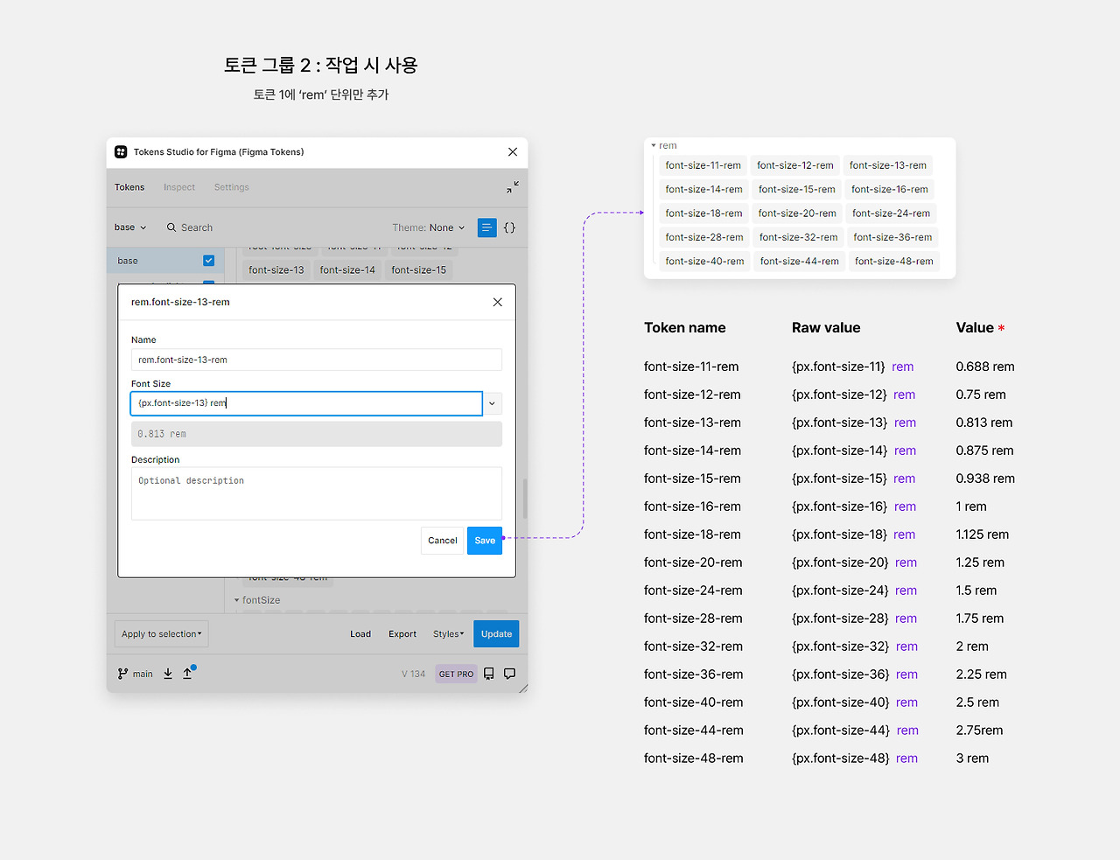
Task: Collapse the fontSize group
Action: click(236, 600)
